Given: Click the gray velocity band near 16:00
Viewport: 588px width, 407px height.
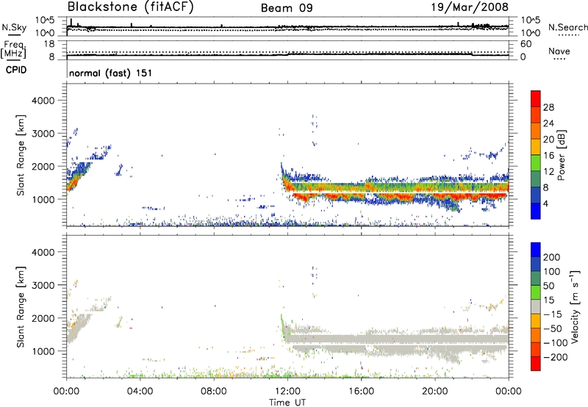Looking at the screenshot, I should [x=361, y=339].
